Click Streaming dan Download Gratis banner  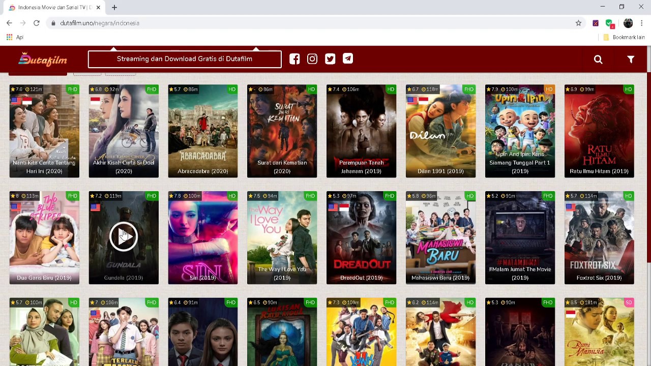(185, 59)
